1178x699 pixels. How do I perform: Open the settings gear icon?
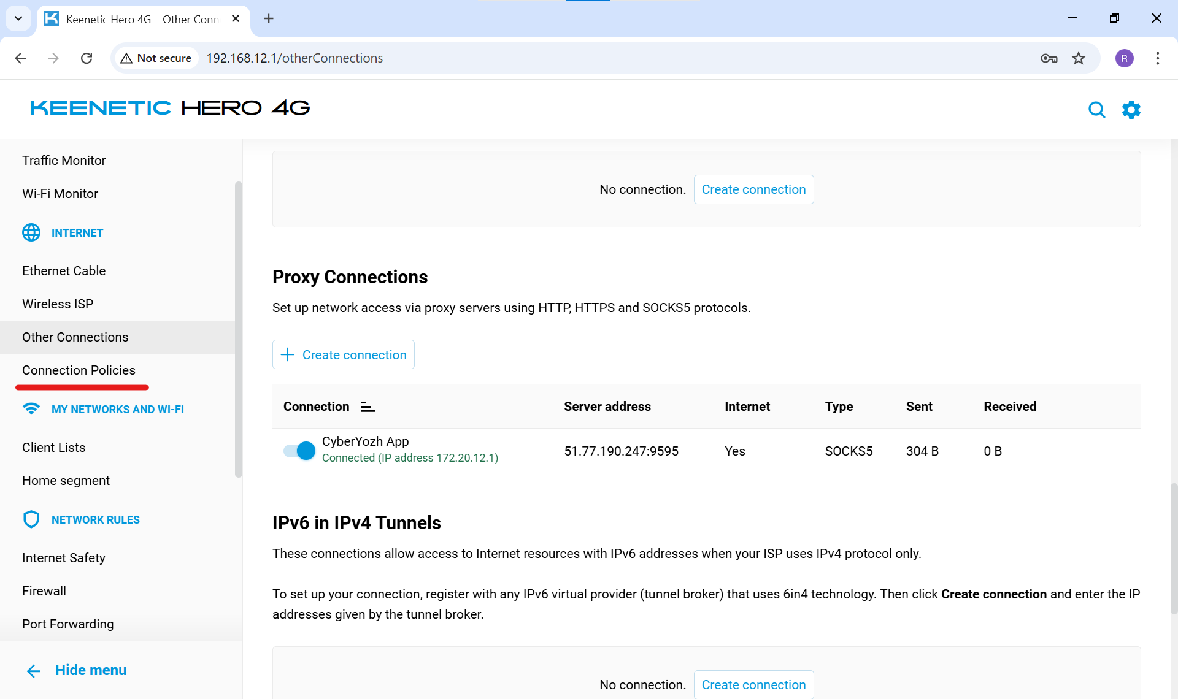coord(1131,110)
